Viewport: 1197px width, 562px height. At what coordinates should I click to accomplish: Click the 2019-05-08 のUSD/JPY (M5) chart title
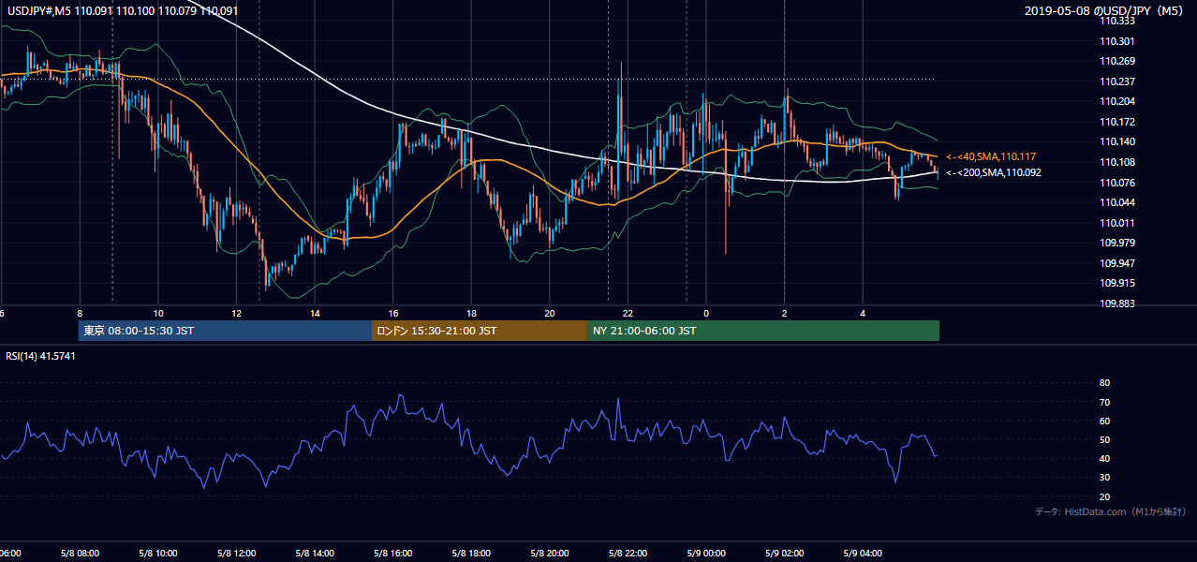click(x=1104, y=11)
